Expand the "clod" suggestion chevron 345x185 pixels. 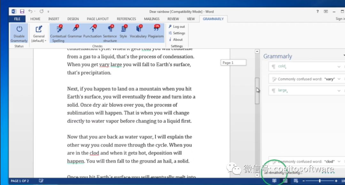coord(339,161)
